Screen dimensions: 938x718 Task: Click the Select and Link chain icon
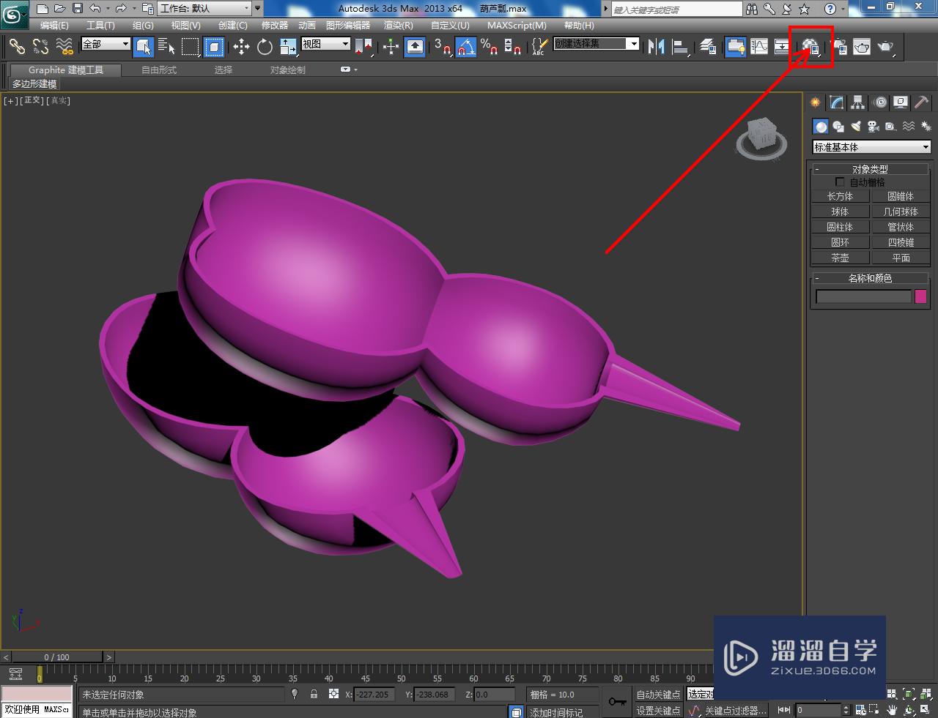tap(17, 47)
